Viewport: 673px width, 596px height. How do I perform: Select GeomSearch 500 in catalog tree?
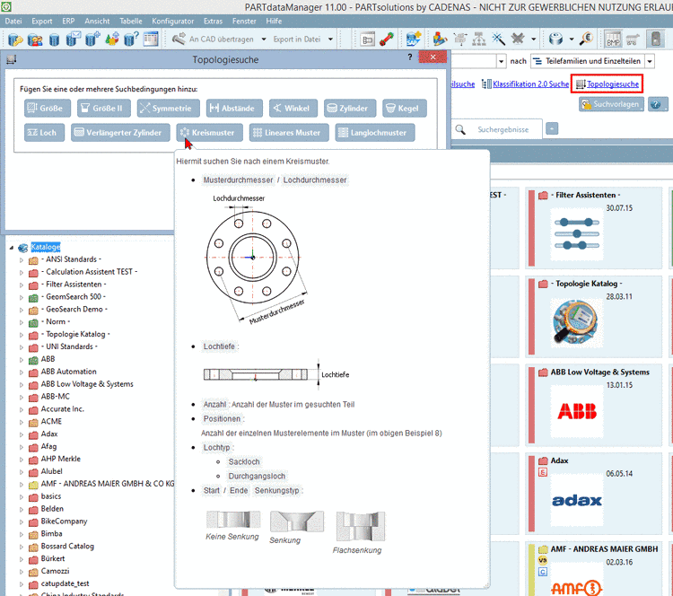click(74, 297)
